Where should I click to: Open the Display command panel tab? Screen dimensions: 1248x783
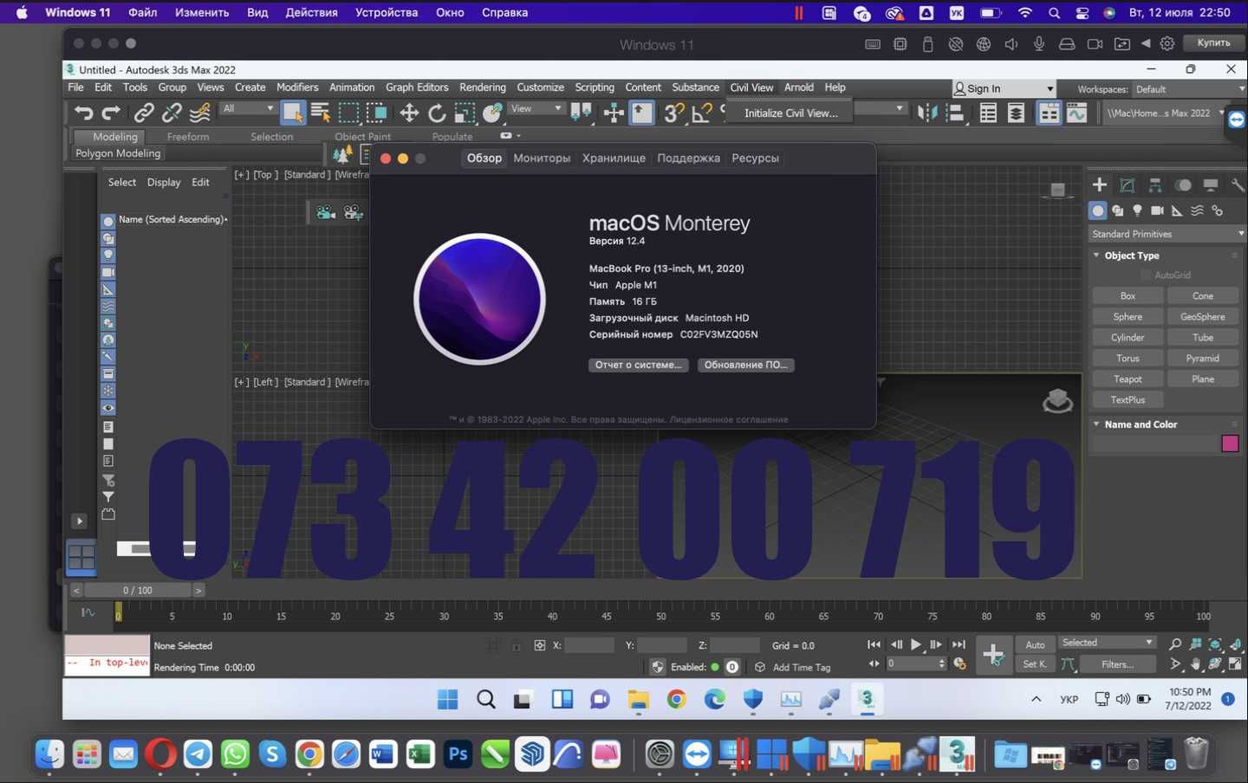(1211, 184)
